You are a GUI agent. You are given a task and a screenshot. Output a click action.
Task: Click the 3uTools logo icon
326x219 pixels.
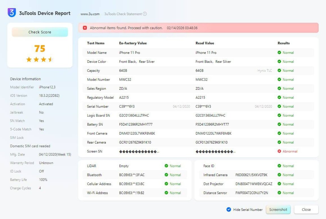tap(12, 13)
